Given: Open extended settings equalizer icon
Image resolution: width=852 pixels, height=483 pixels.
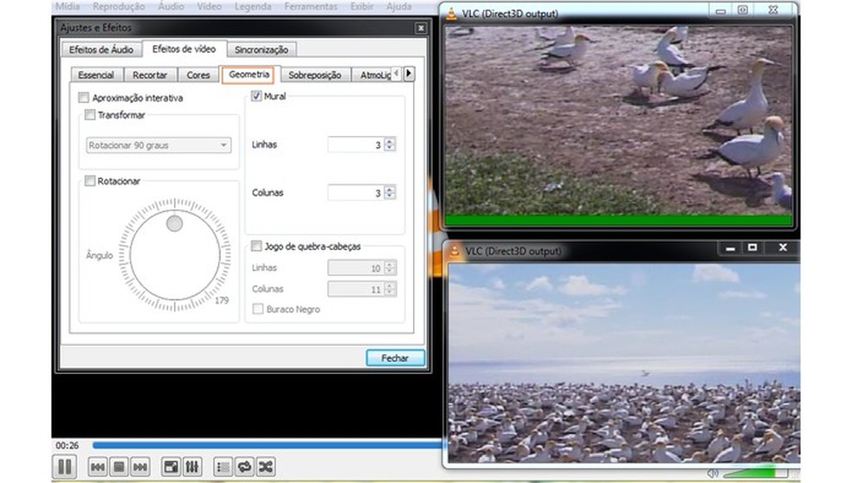Looking at the screenshot, I should click(x=192, y=467).
